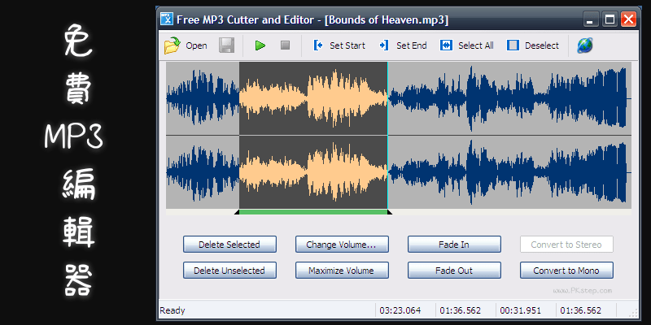Viewport: 651px width, 325px height.
Task: Click the floppy disk Save icon
Action: pyautogui.click(x=227, y=45)
